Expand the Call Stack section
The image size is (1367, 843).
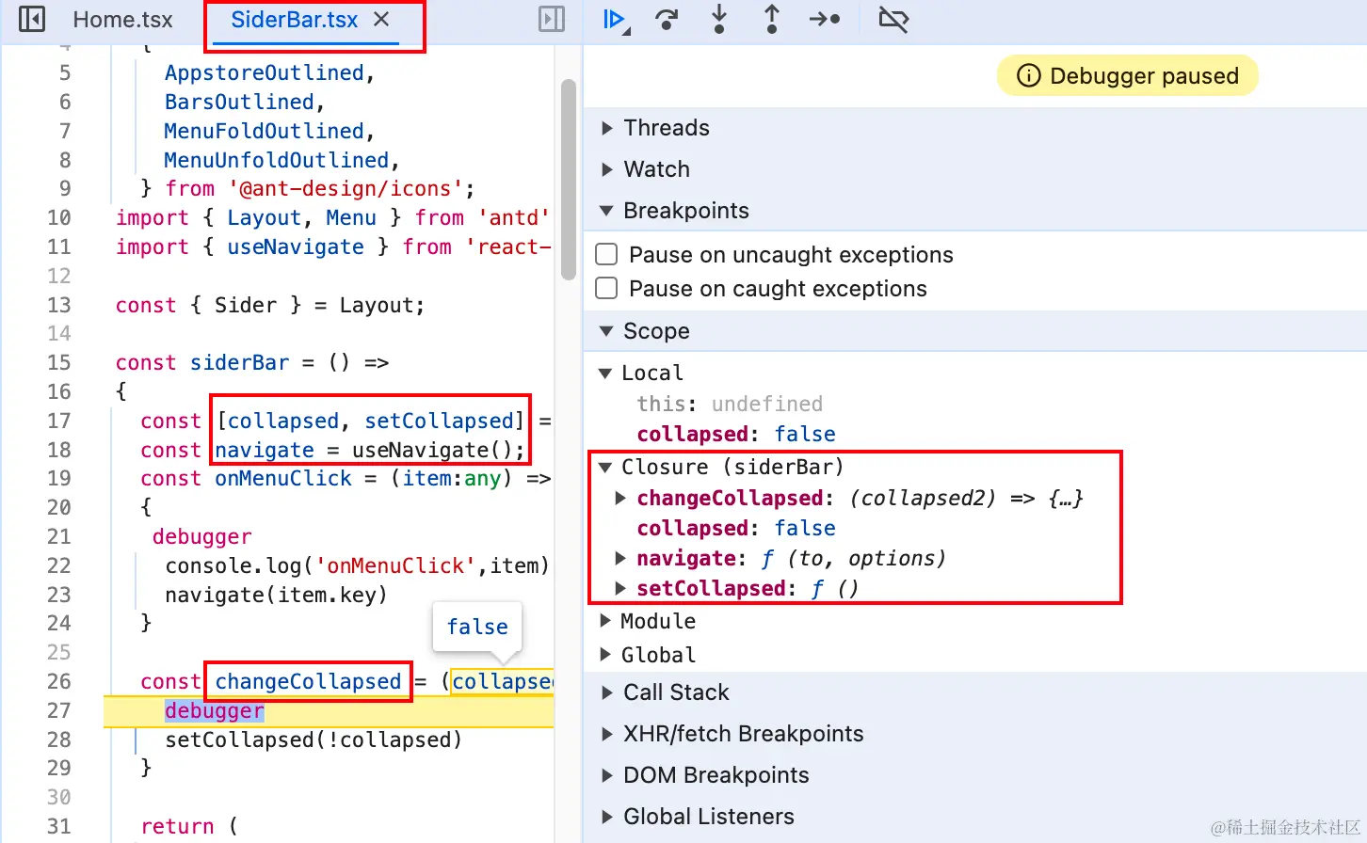(x=607, y=692)
